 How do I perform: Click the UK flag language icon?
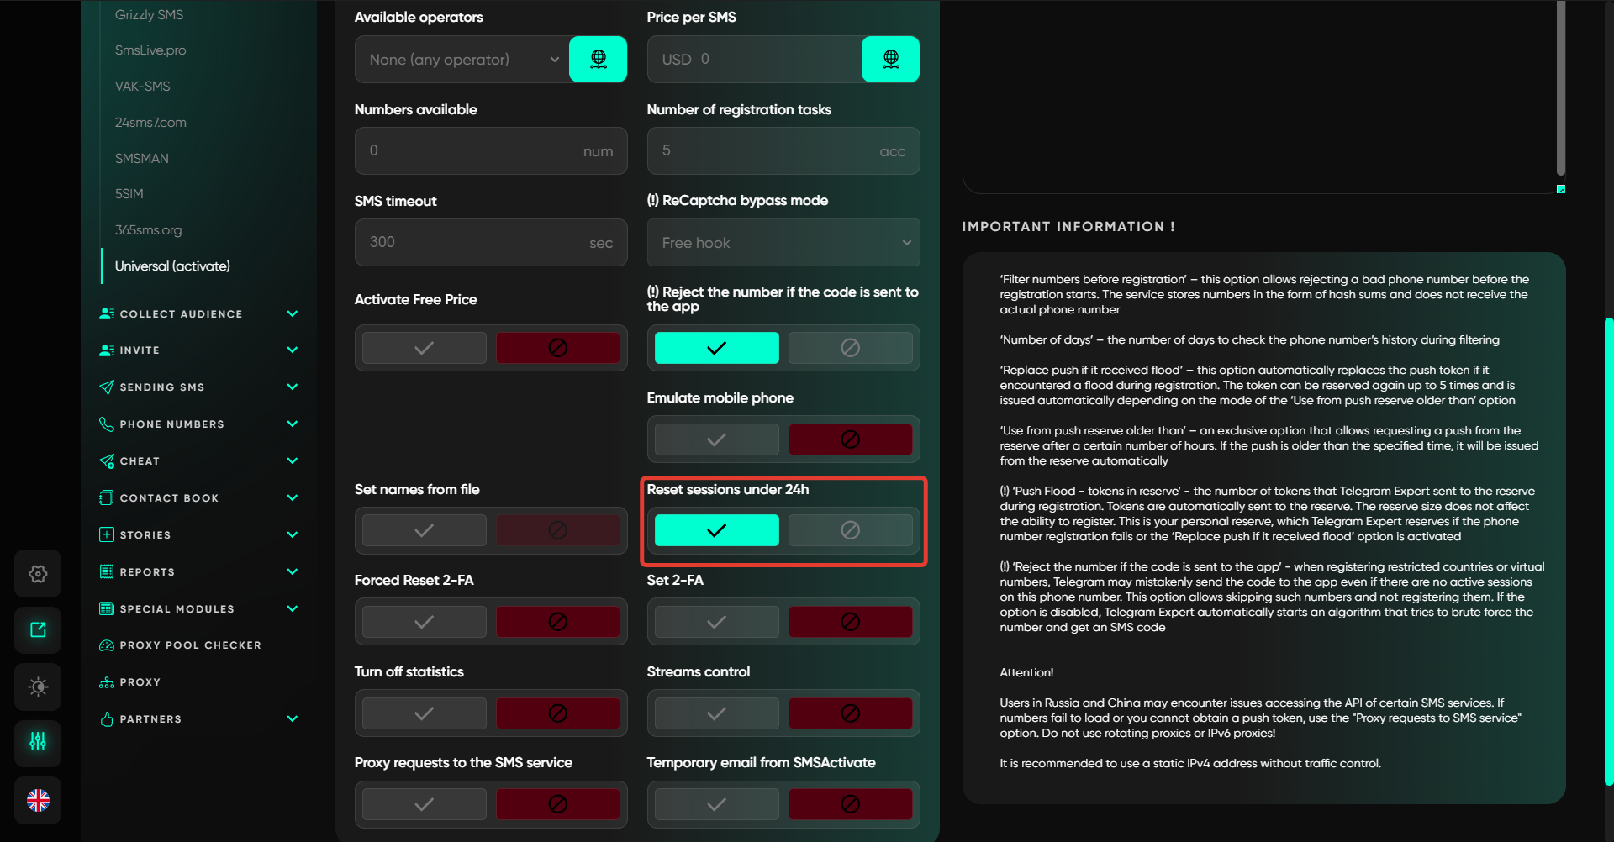pyautogui.click(x=38, y=800)
